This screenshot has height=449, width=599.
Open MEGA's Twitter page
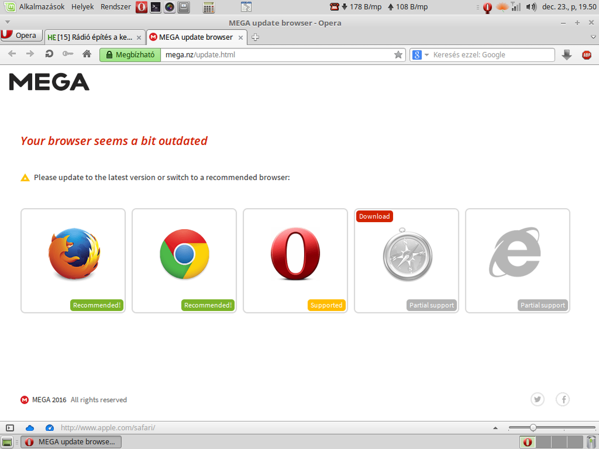pos(537,399)
